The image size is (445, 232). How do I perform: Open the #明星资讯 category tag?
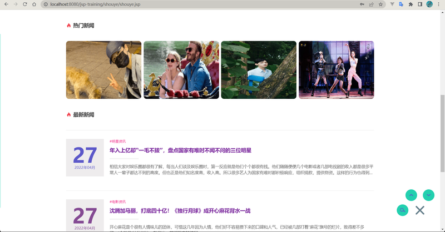click(117, 142)
